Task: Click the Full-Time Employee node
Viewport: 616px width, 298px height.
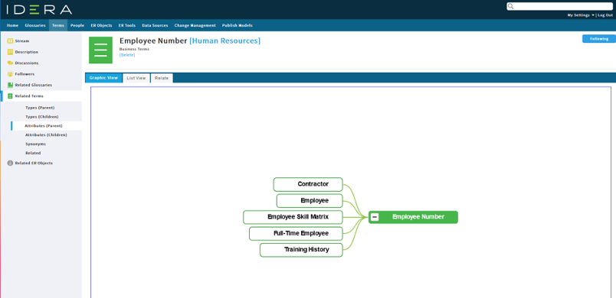Action: (x=296, y=233)
